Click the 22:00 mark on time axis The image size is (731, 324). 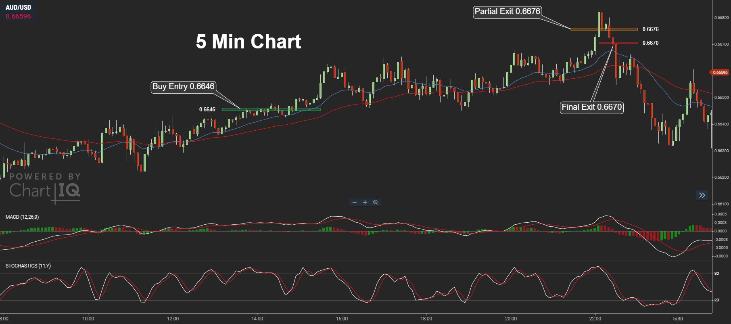tap(595, 319)
